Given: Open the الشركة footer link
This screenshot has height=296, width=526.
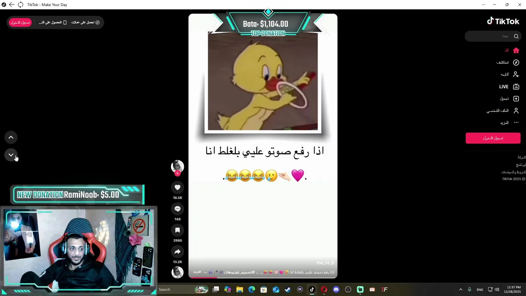Looking at the screenshot, I should point(521,157).
